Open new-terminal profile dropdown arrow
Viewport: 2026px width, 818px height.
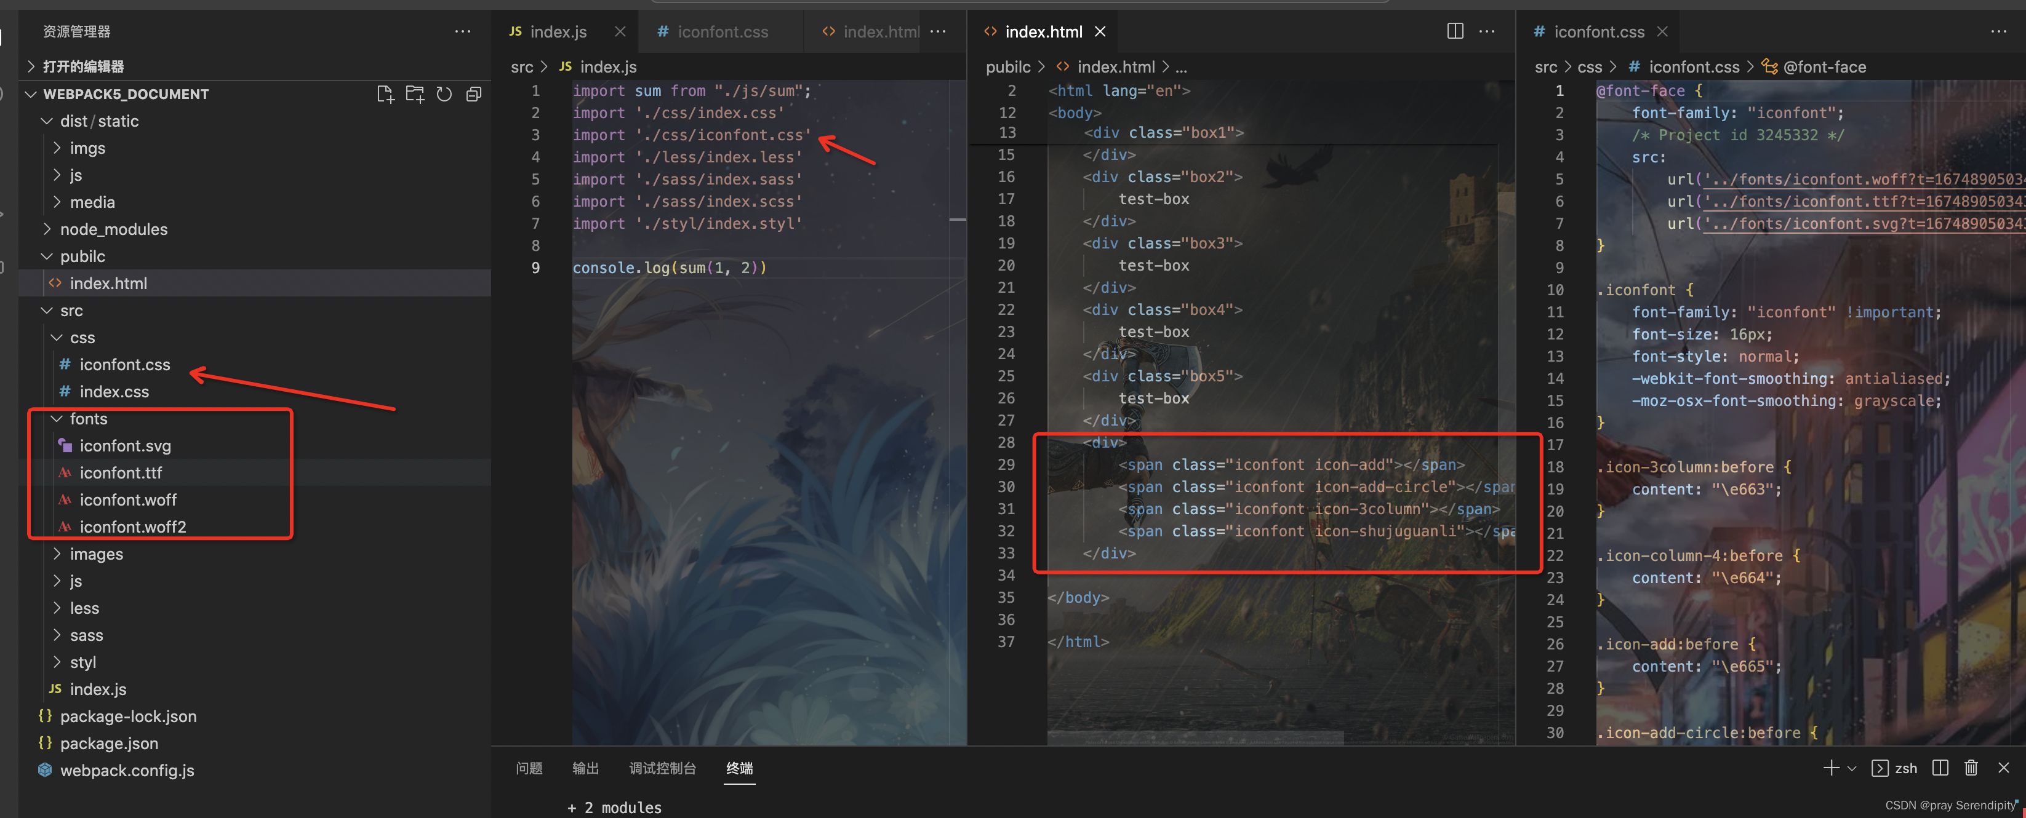[1851, 769]
